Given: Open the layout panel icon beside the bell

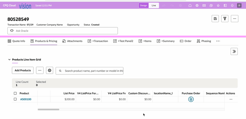Looking at the screenshot, I should pos(225,6).
